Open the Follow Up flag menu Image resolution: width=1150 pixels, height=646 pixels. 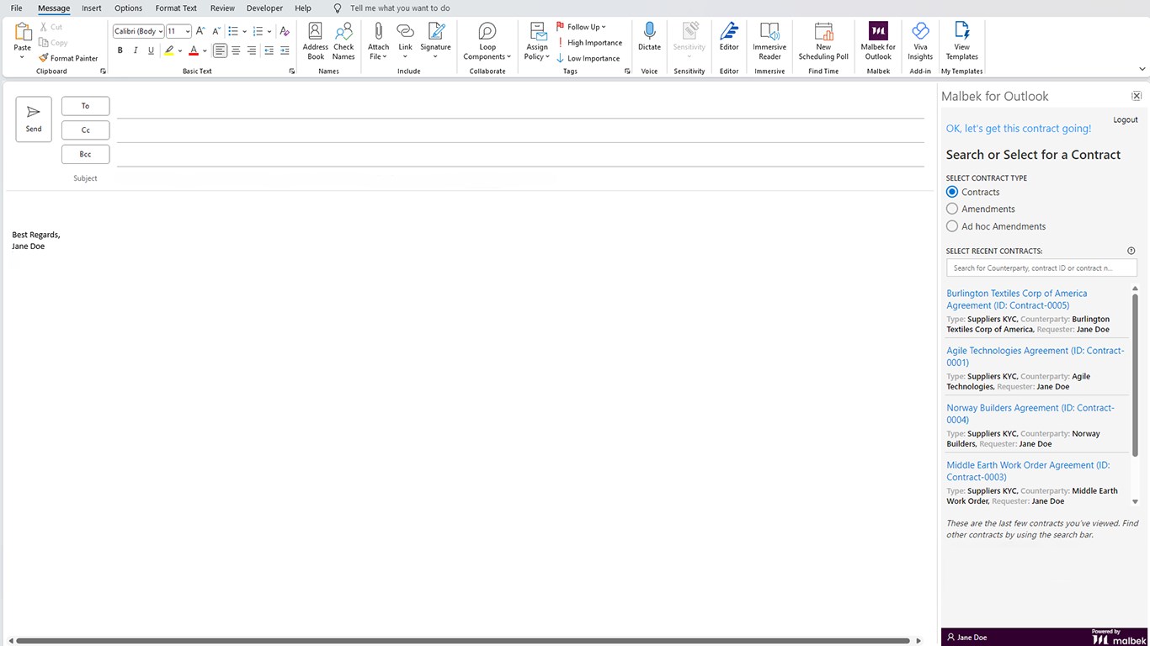[x=582, y=27]
